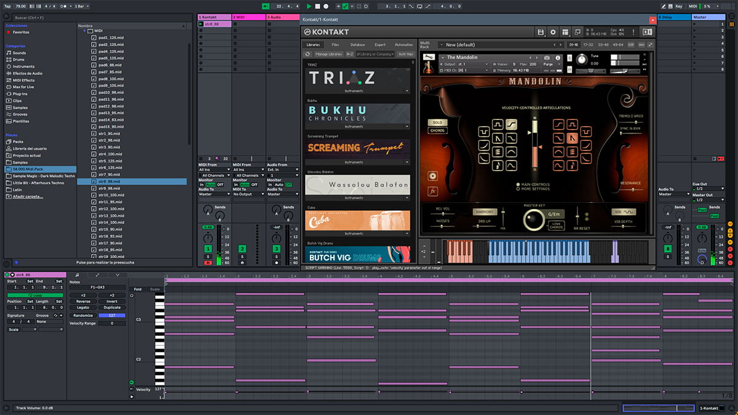Click the Loop button in clip view

[x=35, y=295]
